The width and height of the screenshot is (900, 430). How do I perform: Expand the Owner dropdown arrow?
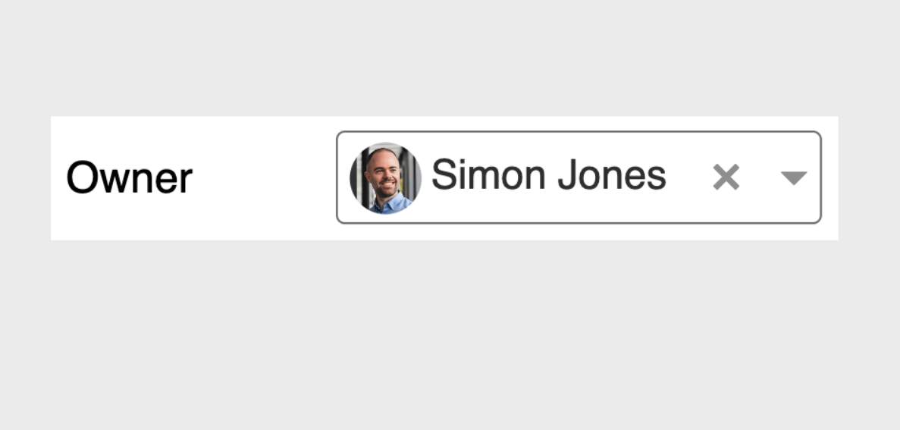793,177
